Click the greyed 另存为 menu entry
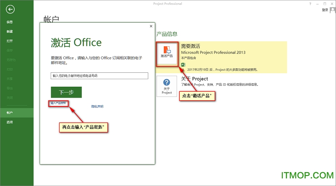 11,60
